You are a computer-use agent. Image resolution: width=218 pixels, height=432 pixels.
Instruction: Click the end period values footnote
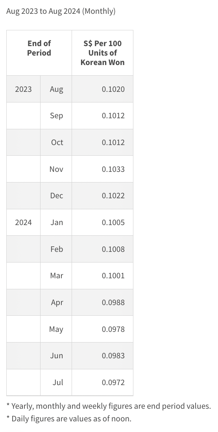(x=109, y=406)
